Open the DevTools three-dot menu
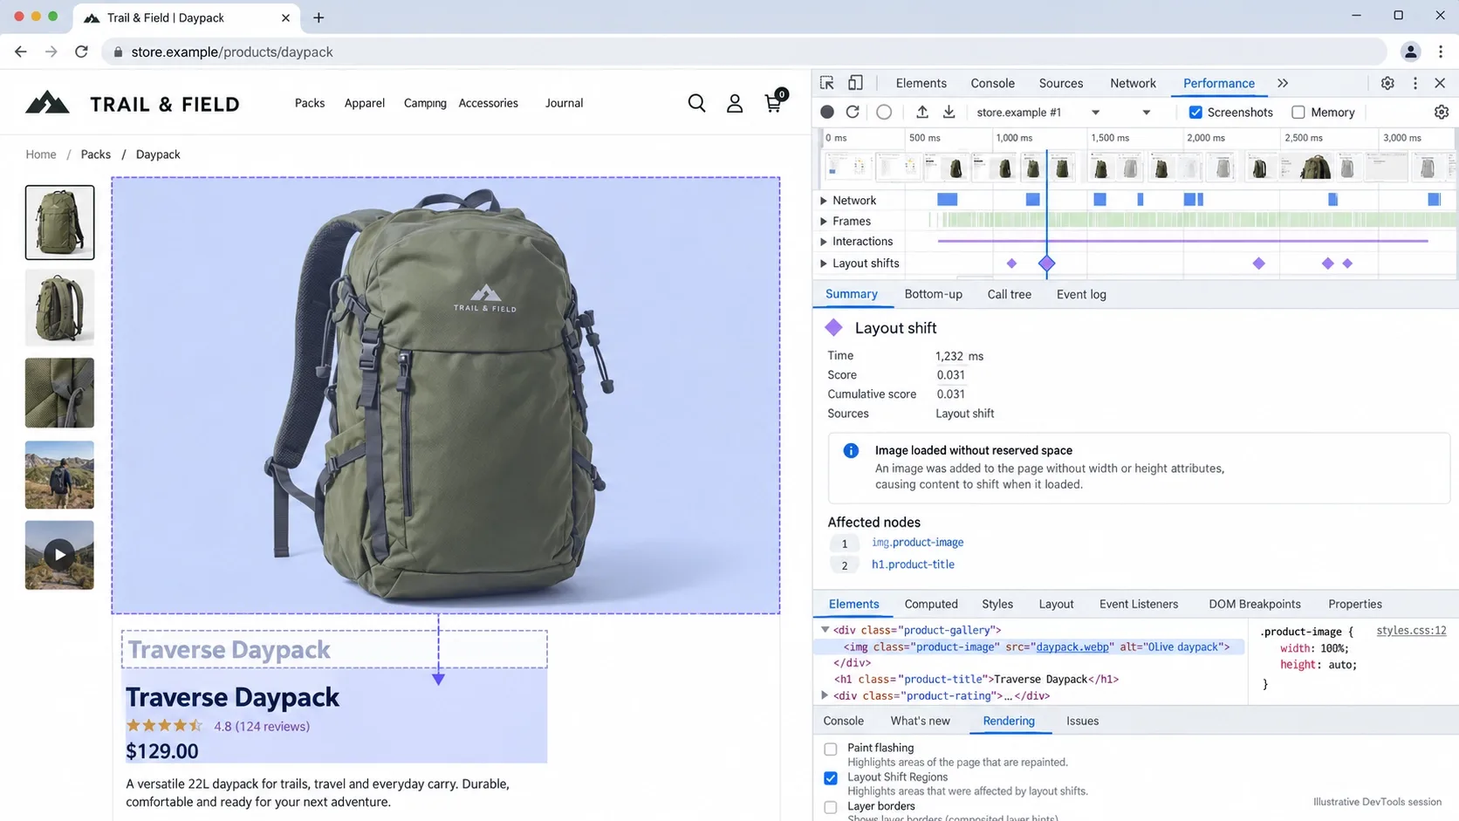This screenshot has width=1459, height=821. (x=1415, y=83)
